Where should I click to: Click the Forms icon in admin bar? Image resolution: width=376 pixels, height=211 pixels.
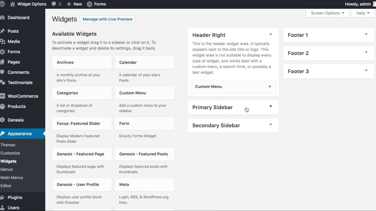[89, 4]
